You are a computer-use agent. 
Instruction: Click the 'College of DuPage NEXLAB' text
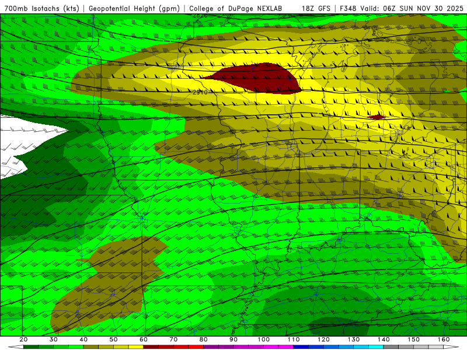[236, 8]
